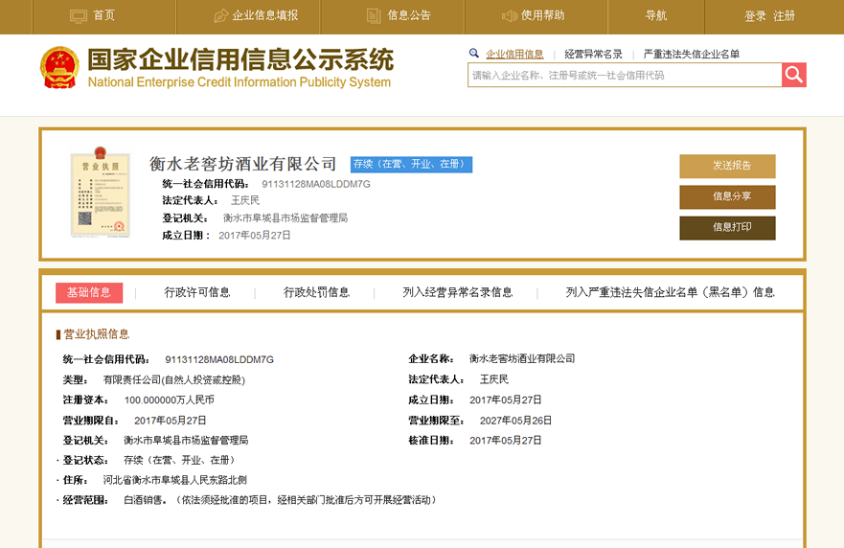Switch to the 列入经营异常名录信息 tab
The image size is (844, 548).
click(458, 292)
